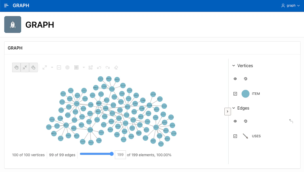The height and width of the screenshot is (172, 304).
Task: Open the dropdown arrow beside the expand tool
Action: 52,67
